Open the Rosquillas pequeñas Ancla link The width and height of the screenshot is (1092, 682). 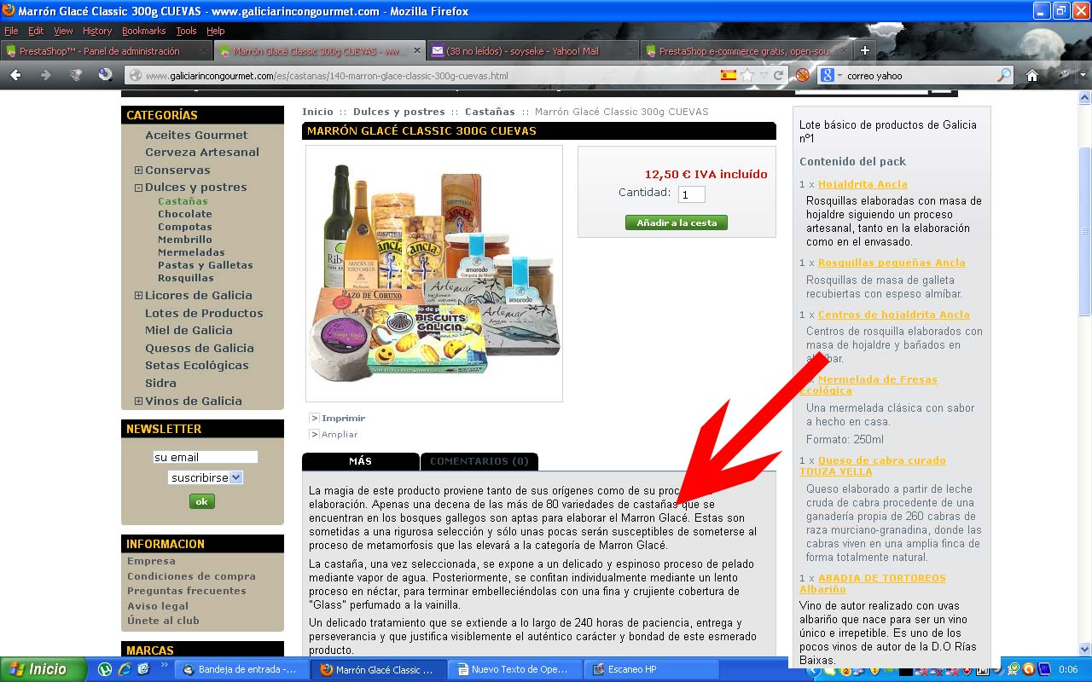click(x=892, y=263)
